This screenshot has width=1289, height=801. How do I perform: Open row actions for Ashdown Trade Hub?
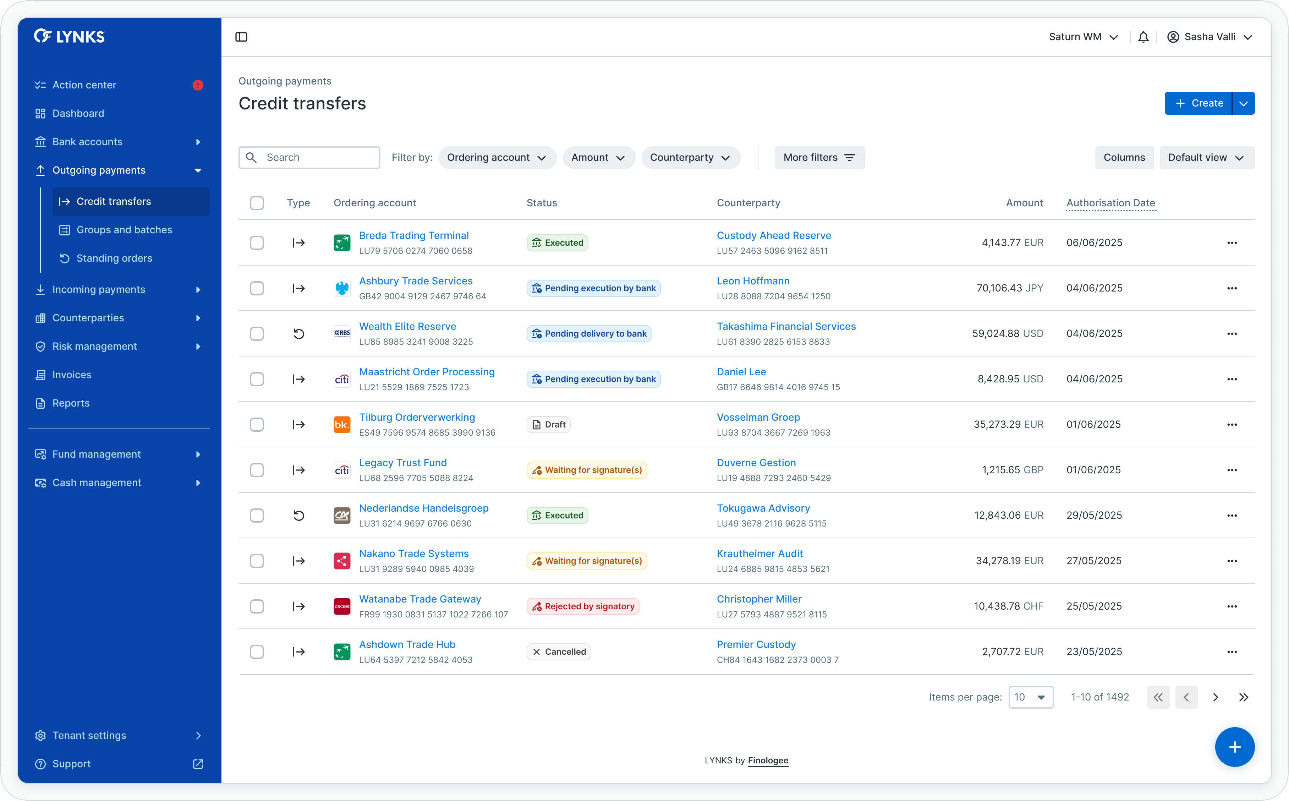pos(1232,652)
